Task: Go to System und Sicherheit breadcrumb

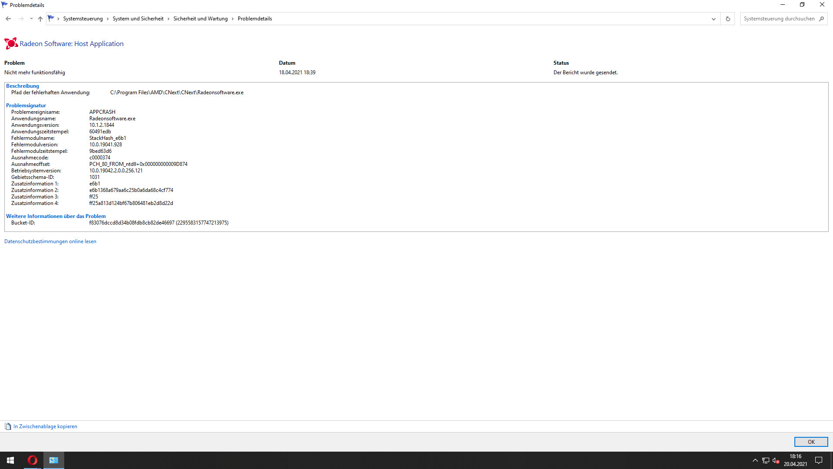Action: point(138,19)
